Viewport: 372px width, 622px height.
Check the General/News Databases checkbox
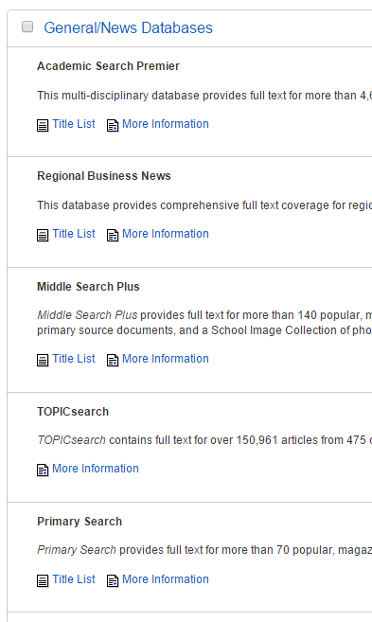[x=27, y=27]
